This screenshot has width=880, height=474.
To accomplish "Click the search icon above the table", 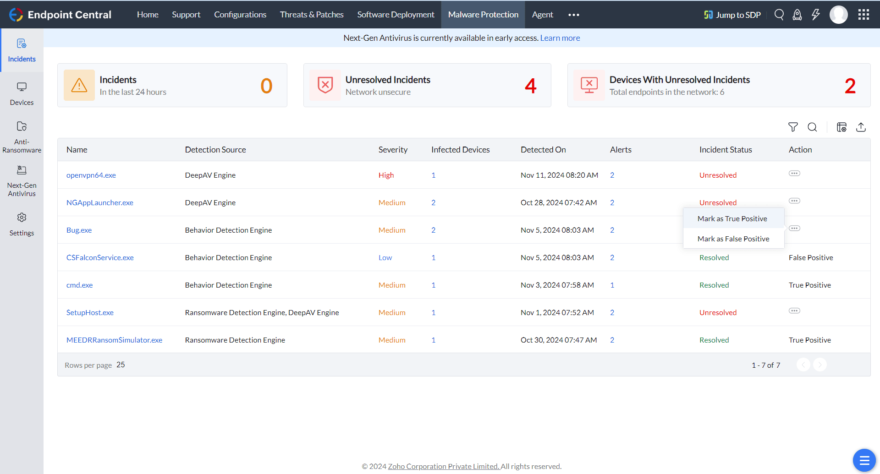I will click(812, 127).
